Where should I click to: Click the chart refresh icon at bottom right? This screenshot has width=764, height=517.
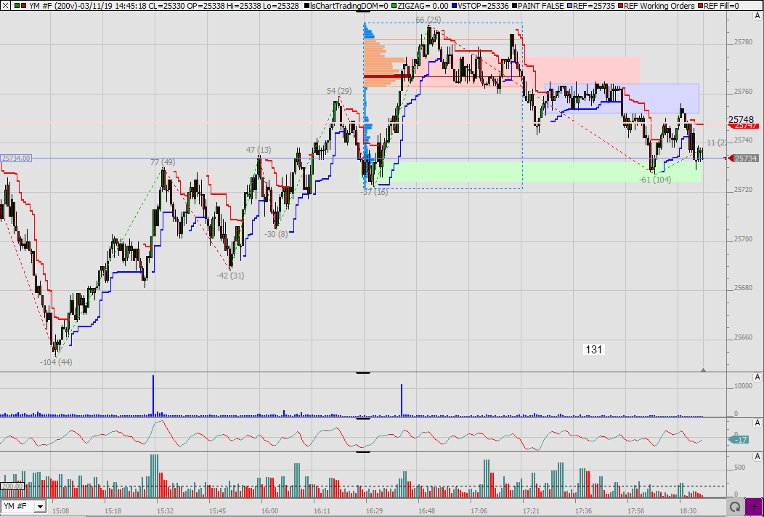coord(735,507)
